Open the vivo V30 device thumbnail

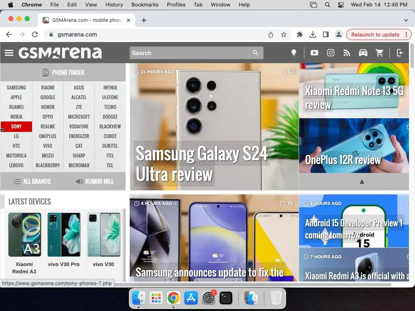[103, 234]
